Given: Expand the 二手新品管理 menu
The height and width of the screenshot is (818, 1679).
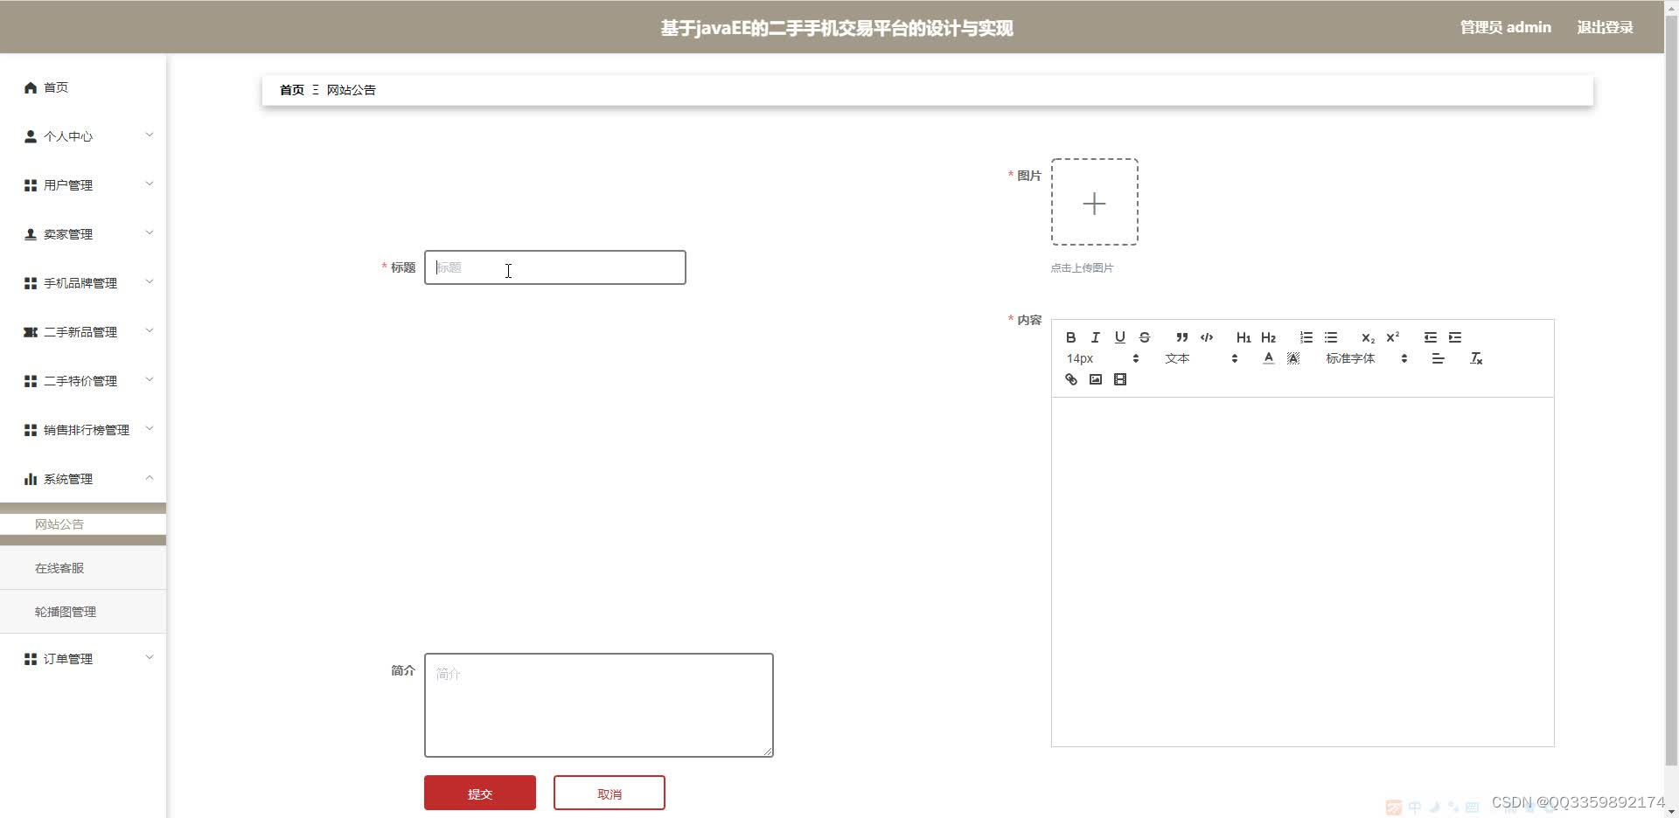Looking at the screenshot, I should coord(83,332).
